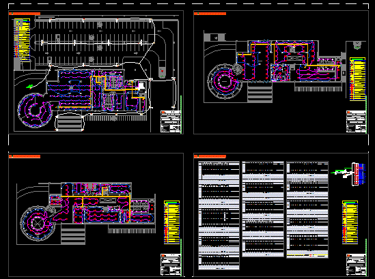This screenshot has width=375, height=279.
Task: Select the yellow legend on the top-right sheet
Action: (357, 79)
